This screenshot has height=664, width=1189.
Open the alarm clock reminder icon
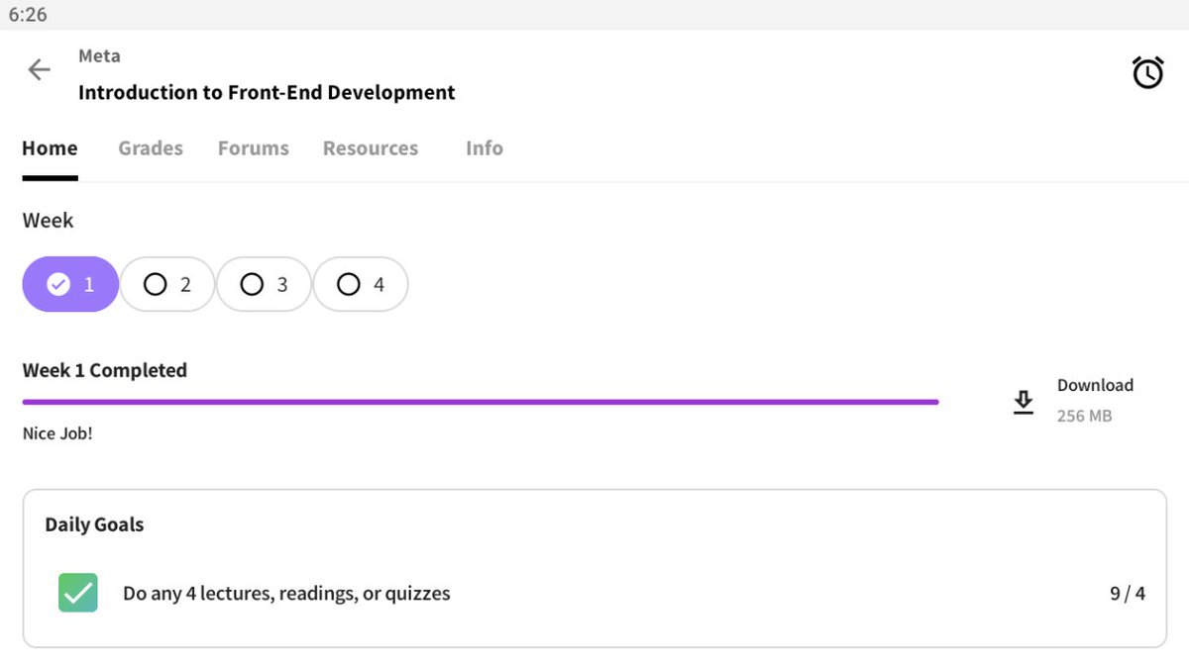(1147, 72)
